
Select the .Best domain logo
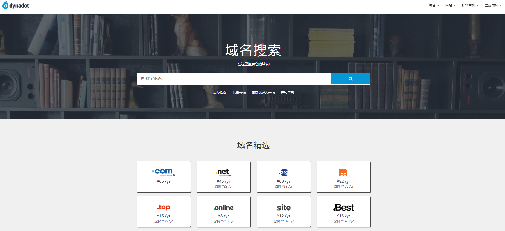coord(343,208)
